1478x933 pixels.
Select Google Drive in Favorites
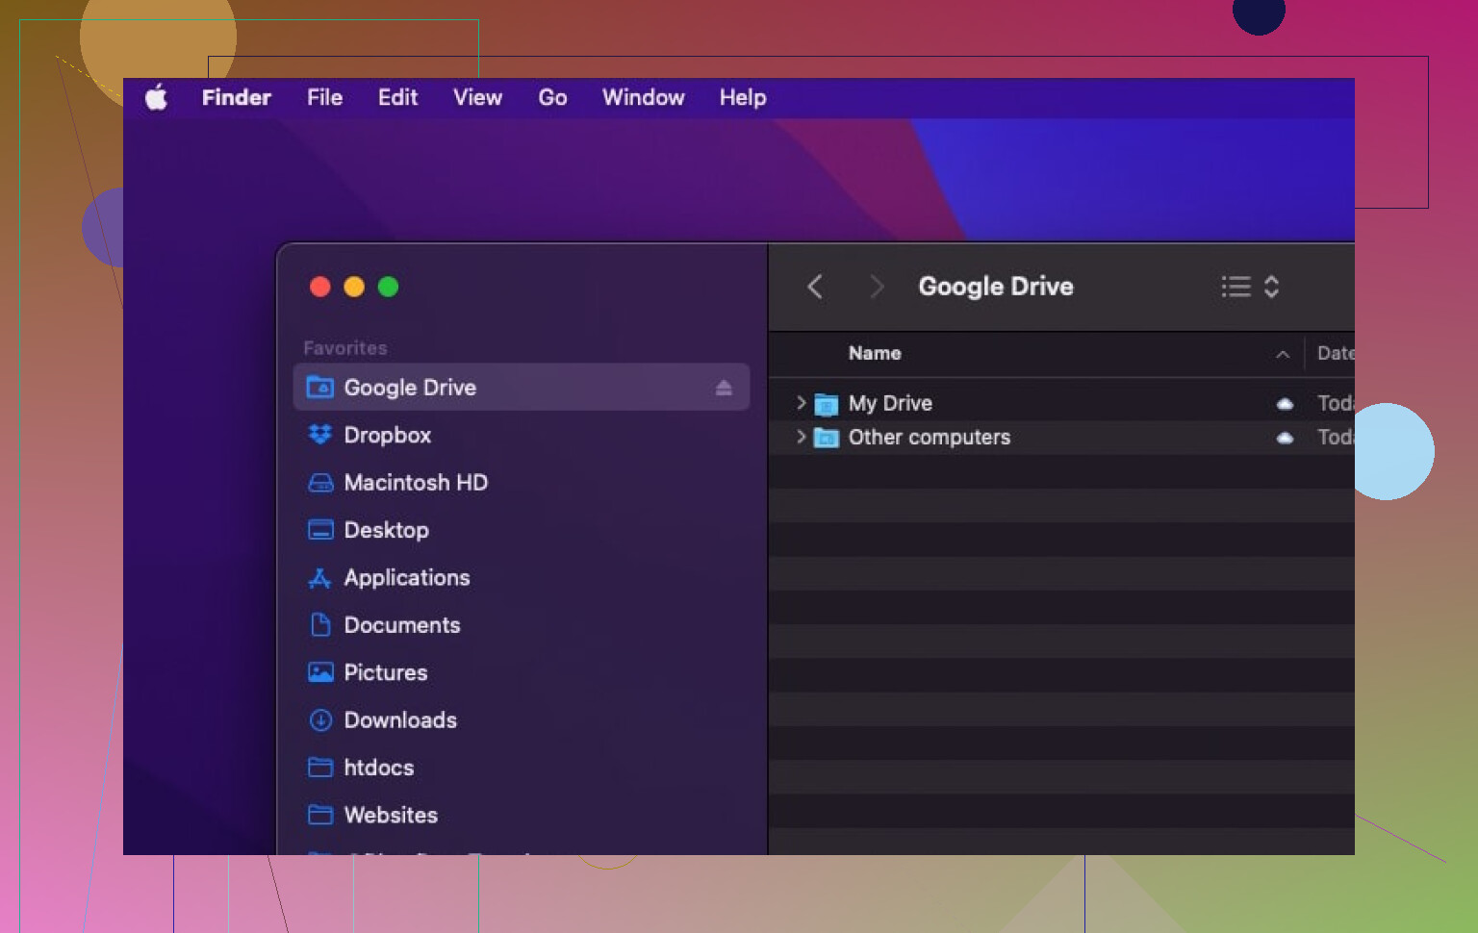pos(410,388)
